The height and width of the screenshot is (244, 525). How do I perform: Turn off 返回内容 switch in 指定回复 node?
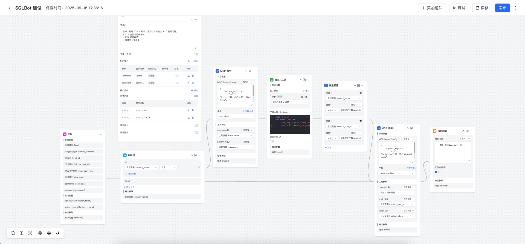coord(437,172)
